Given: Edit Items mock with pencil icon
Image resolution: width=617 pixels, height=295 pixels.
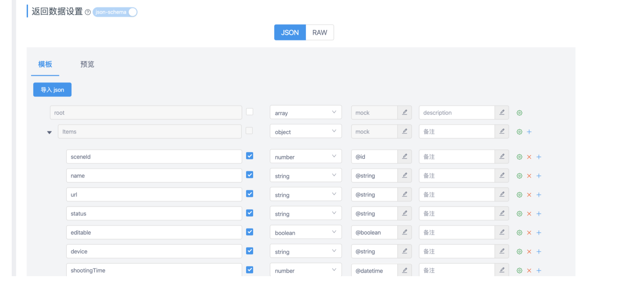Looking at the screenshot, I should tap(405, 131).
